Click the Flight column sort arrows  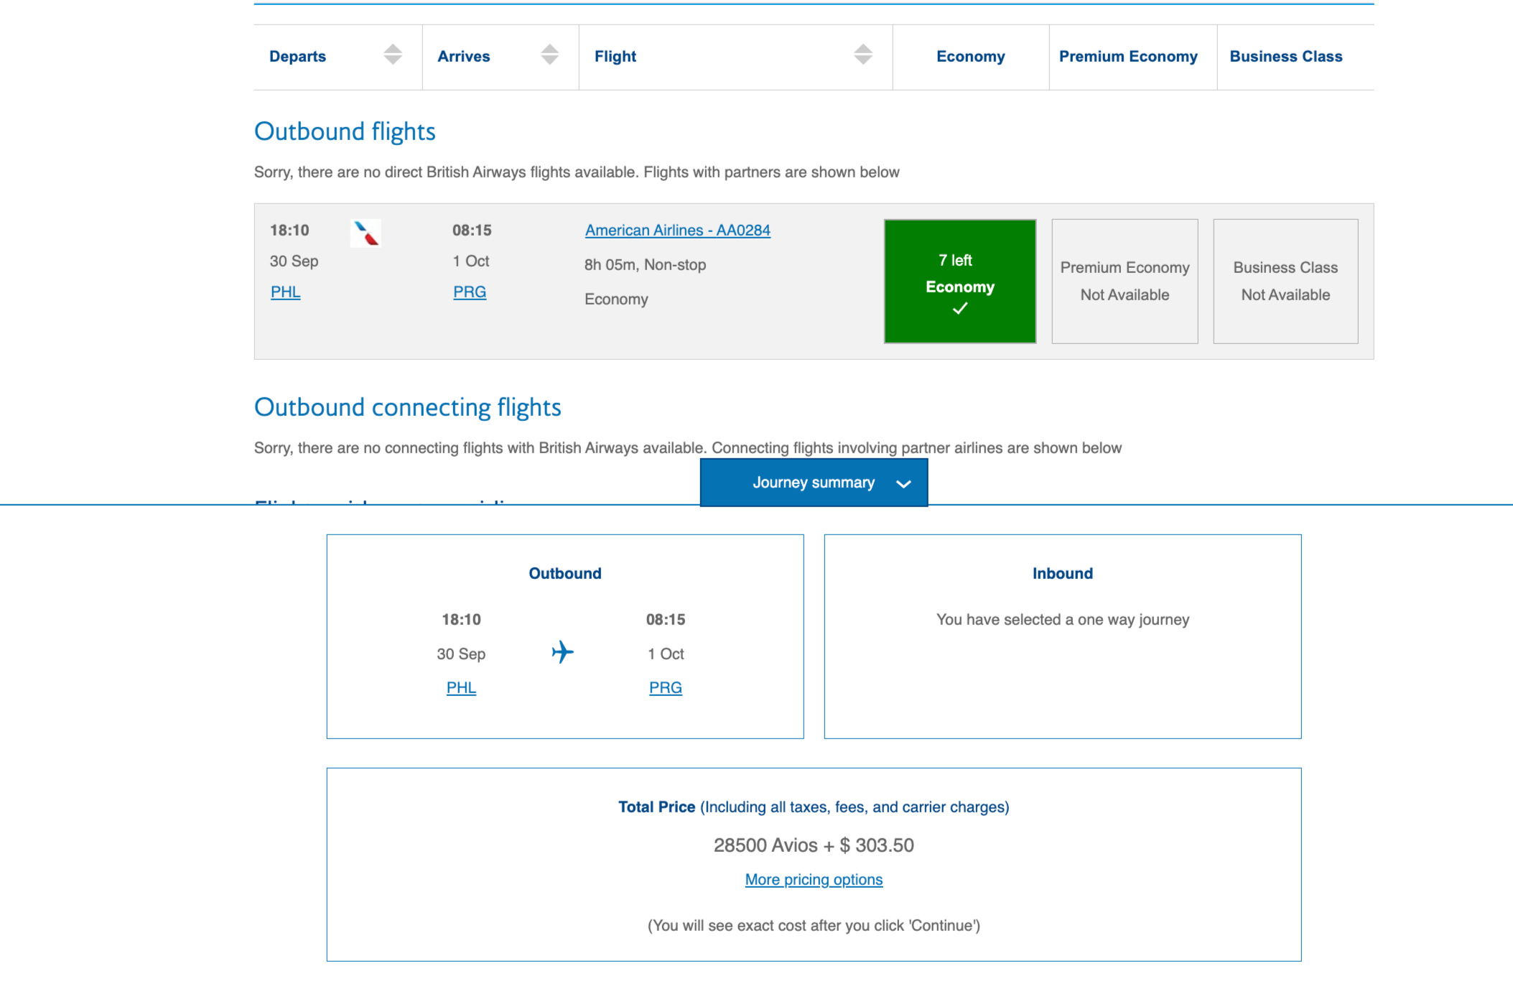click(863, 55)
